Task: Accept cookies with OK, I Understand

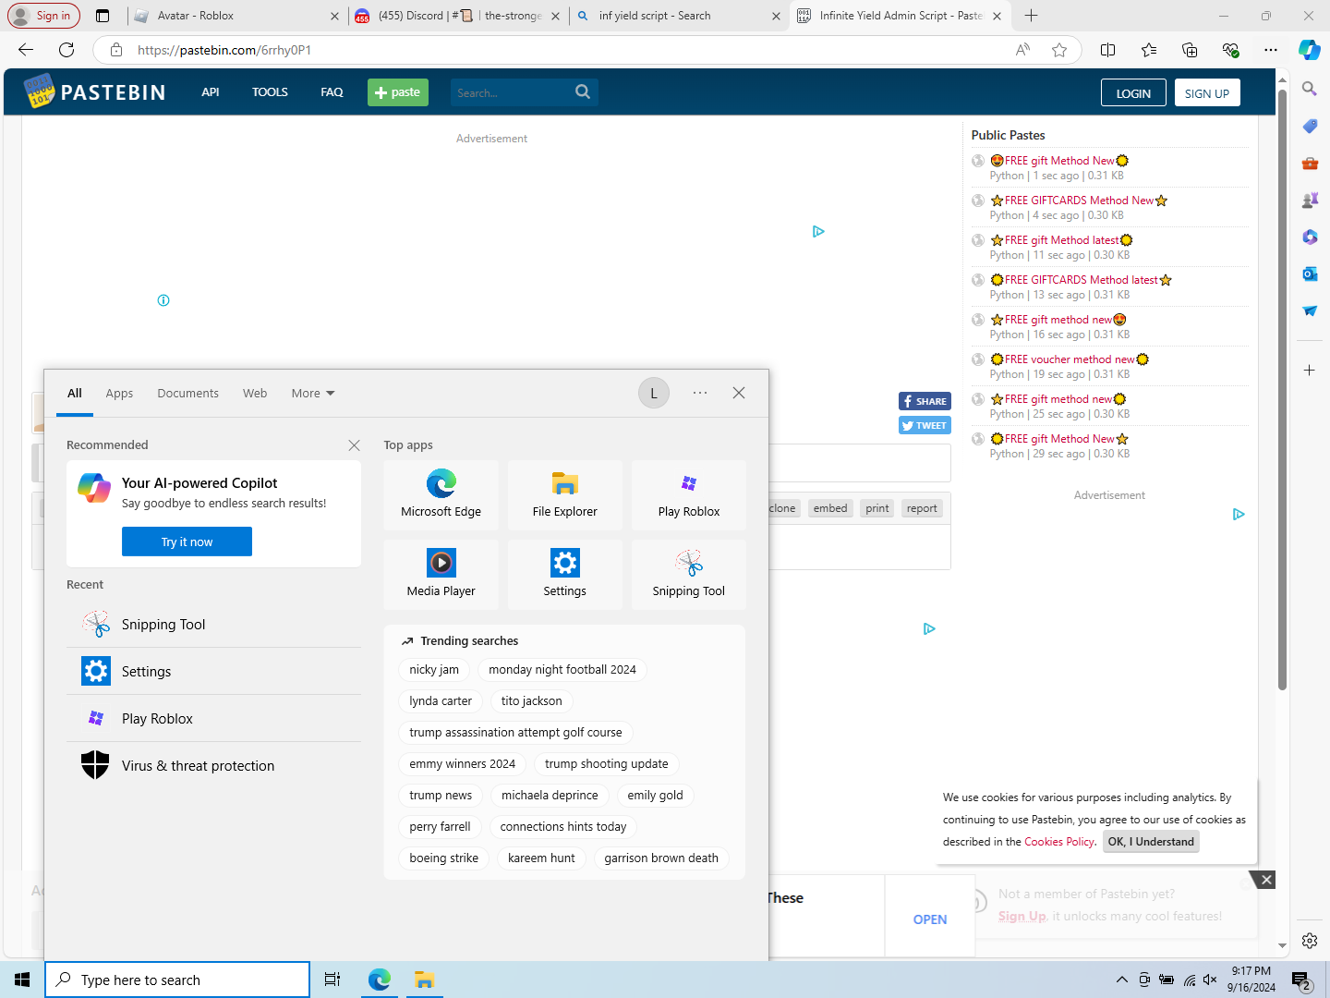Action: 1151,842
